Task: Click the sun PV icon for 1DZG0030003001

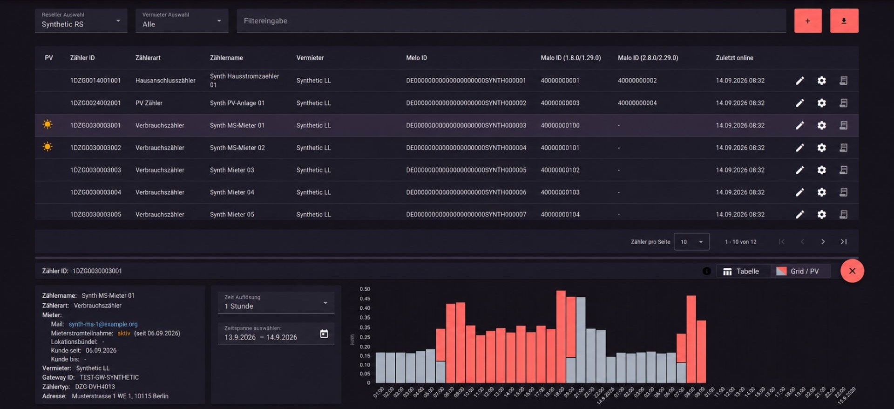Action: [47, 124]
